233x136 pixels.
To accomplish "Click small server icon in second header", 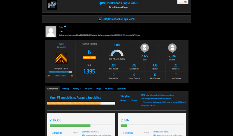I will (100, 19).
